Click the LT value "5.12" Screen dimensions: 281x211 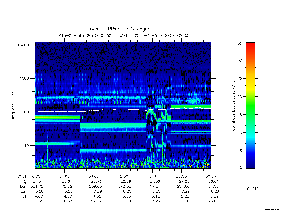[156, 196]
